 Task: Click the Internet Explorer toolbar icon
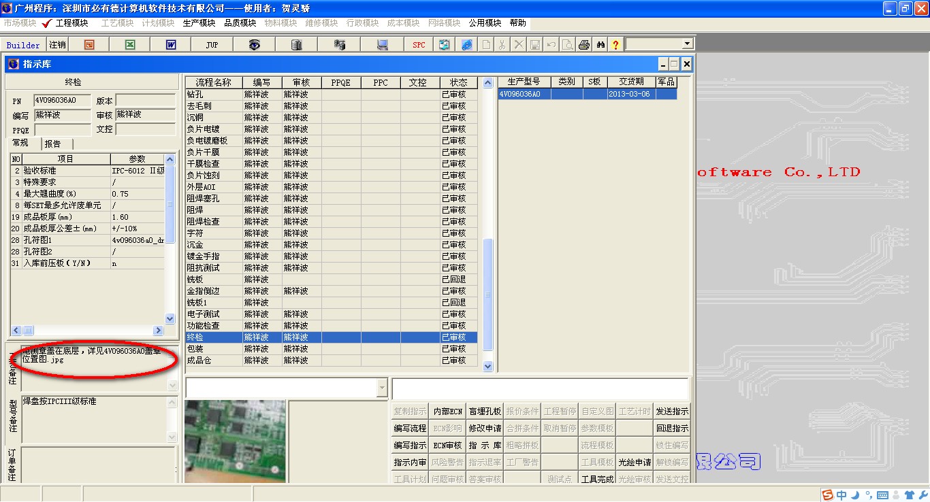click(x=466, y=44)
